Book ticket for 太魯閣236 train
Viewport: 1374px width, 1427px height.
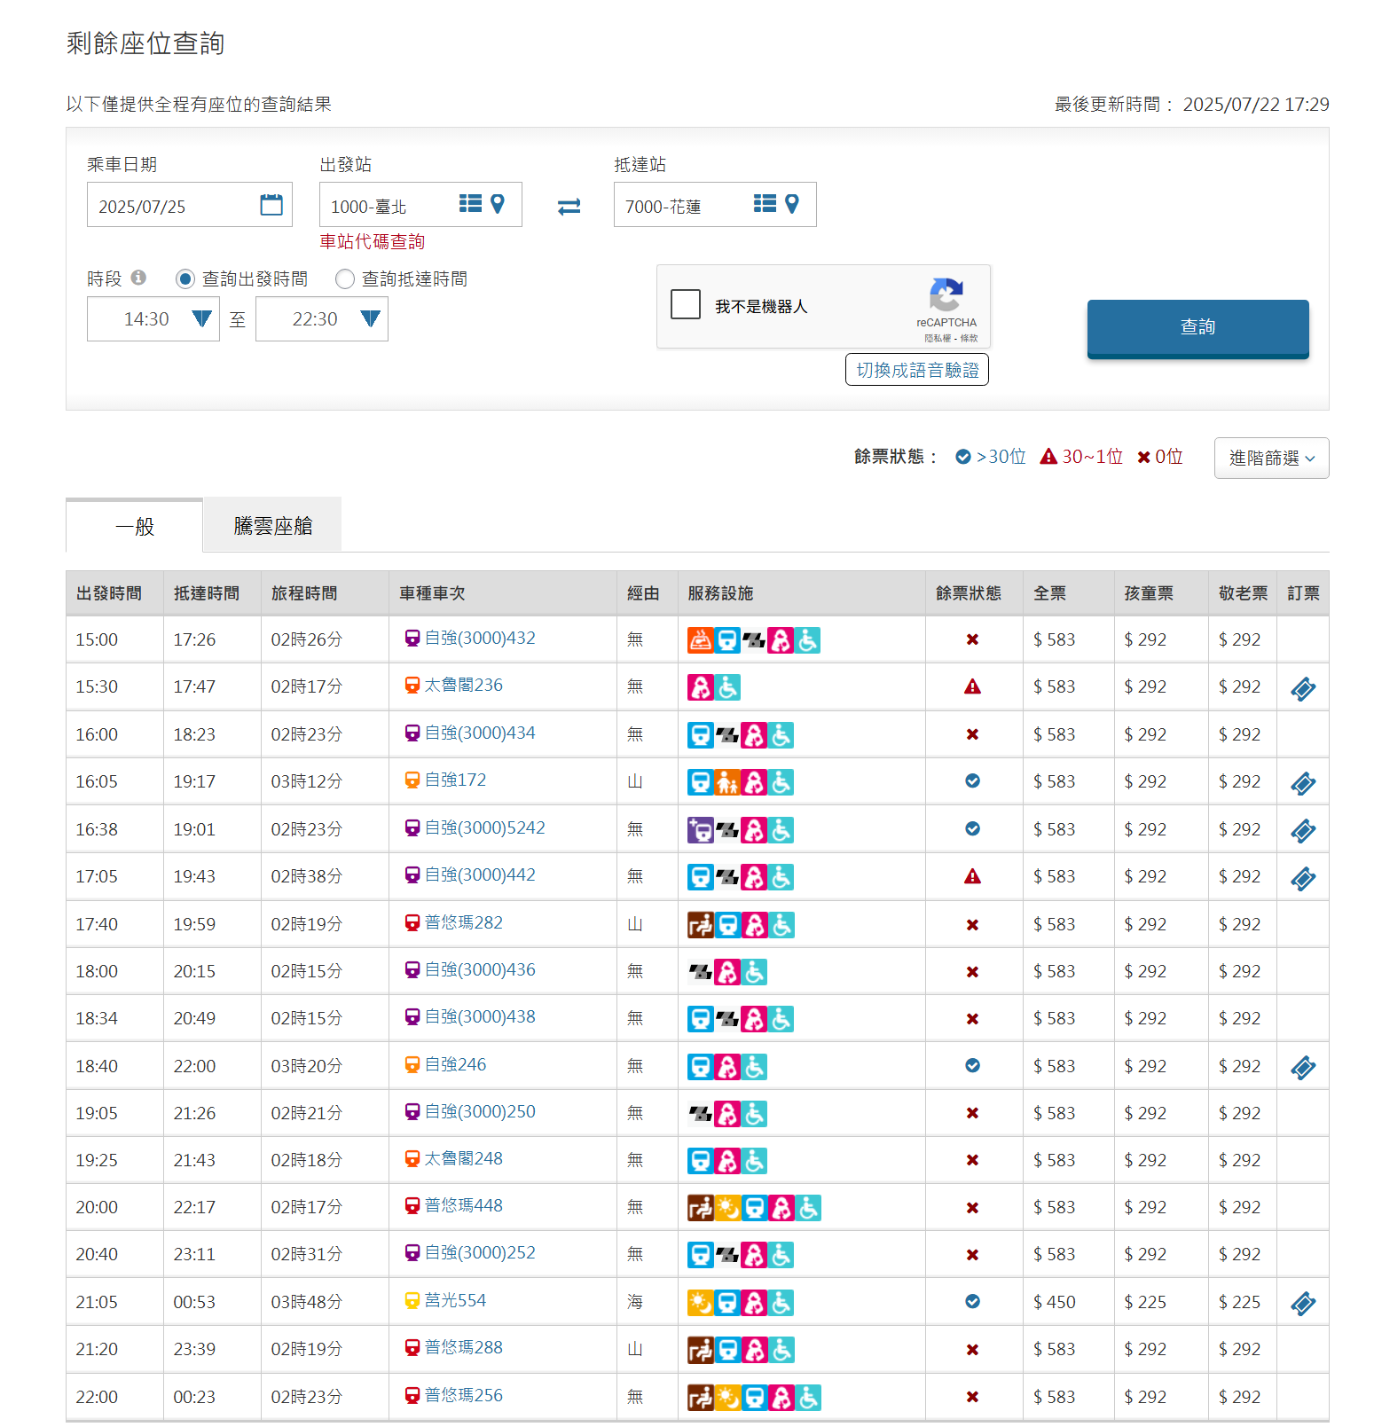point(1303,688)
